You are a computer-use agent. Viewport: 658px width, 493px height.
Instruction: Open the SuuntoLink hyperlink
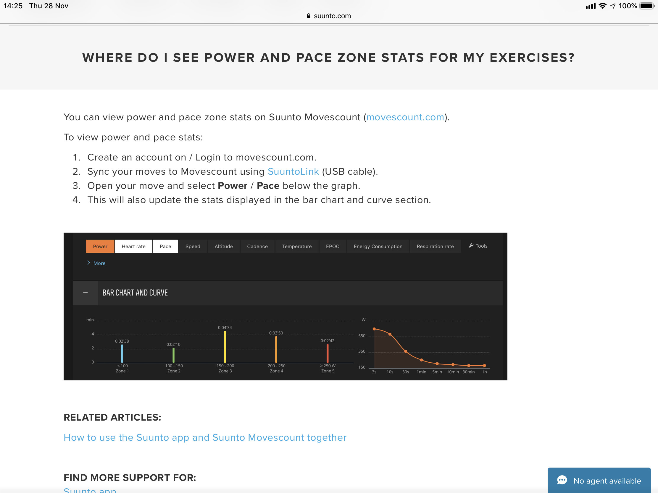point(293,171)
